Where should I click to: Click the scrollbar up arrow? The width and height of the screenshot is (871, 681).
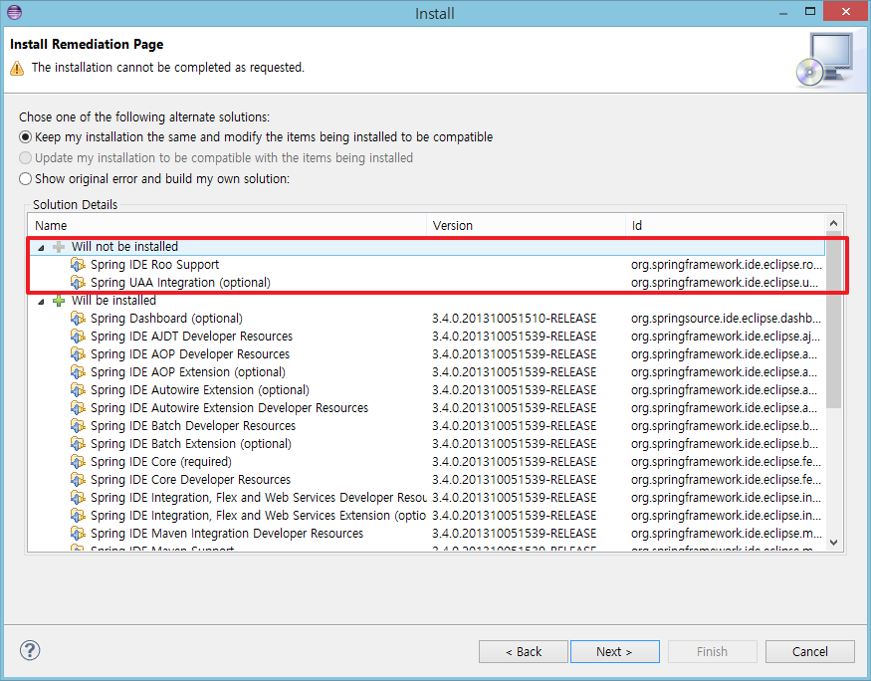tap(833, 223)
